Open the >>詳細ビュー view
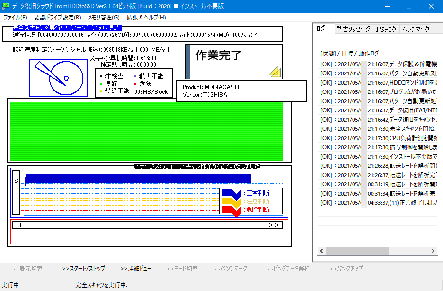 (x=136, y=269)
